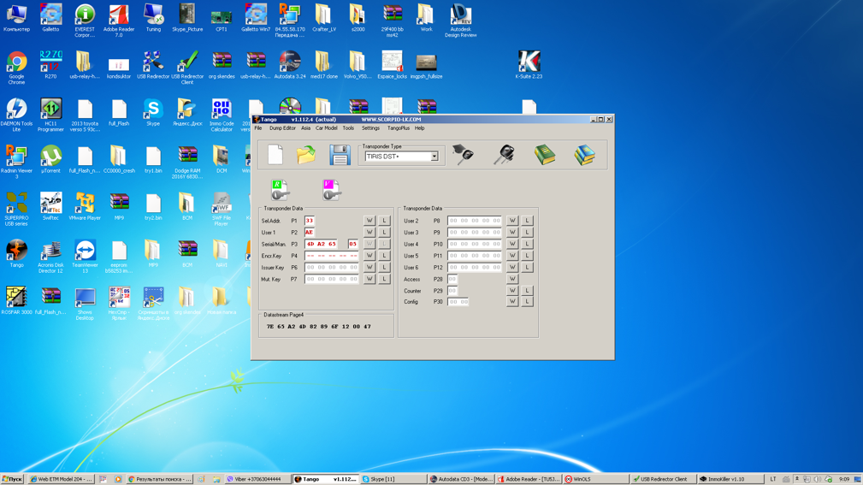Click W button in Config P30 row

pos(512,302)
